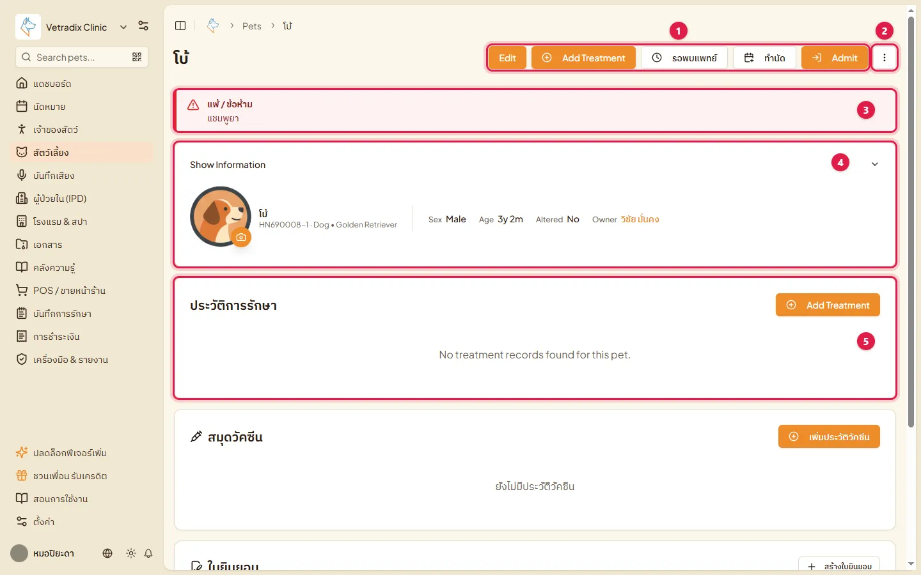
Task: Click the camera icon on pet avatar
Action: tap(241, 237)
